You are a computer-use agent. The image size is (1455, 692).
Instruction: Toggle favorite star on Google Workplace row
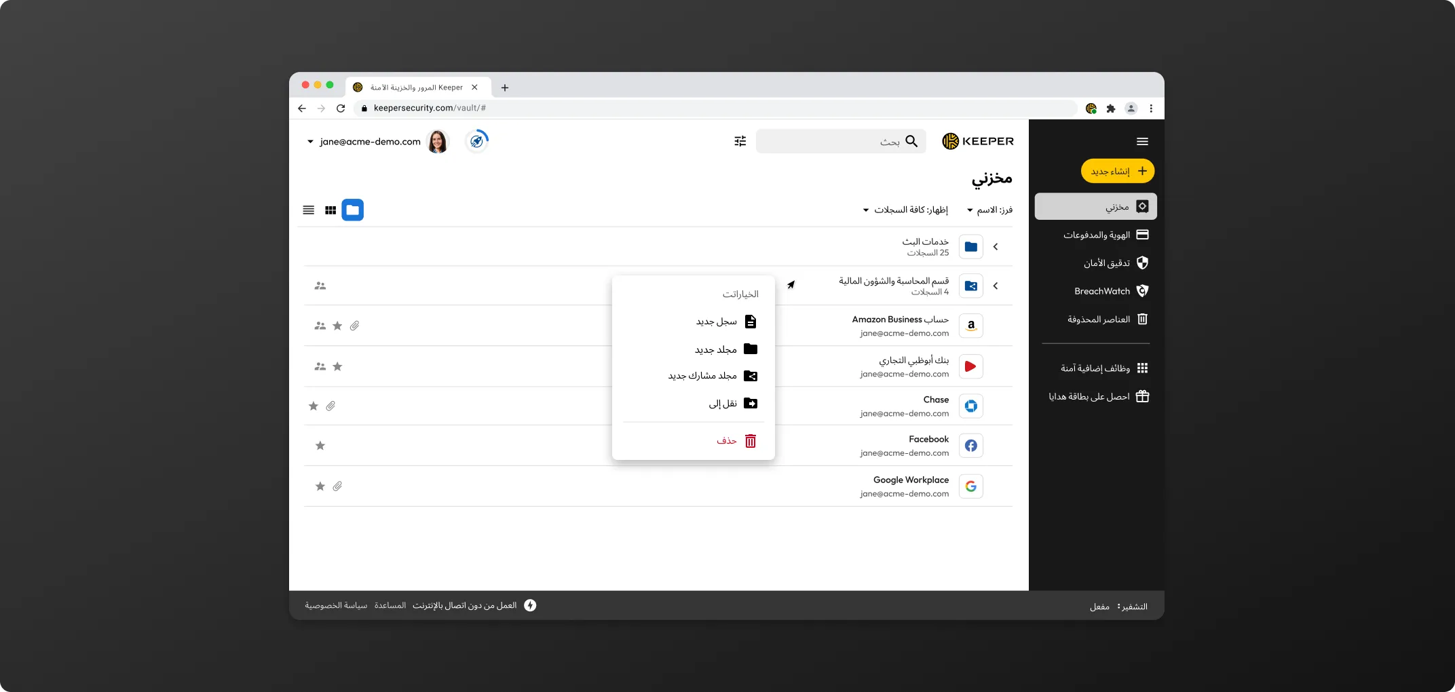pyautogui.click(x=320, y=486)
